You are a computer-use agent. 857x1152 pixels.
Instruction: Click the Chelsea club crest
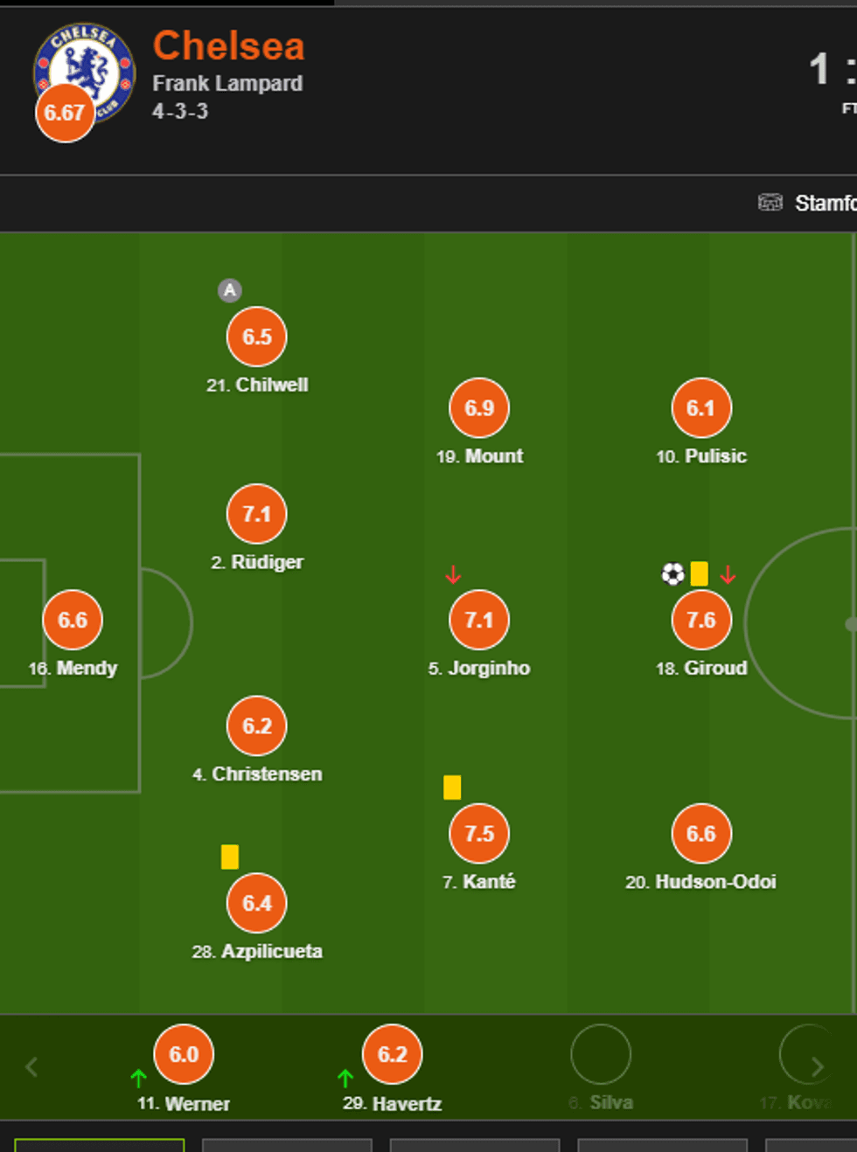tap(85, 69)
